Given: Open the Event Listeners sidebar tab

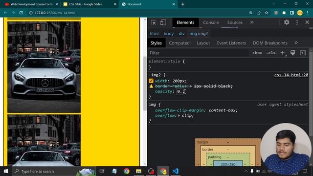Looking at the screenshot, I should [x=231, y=43].
